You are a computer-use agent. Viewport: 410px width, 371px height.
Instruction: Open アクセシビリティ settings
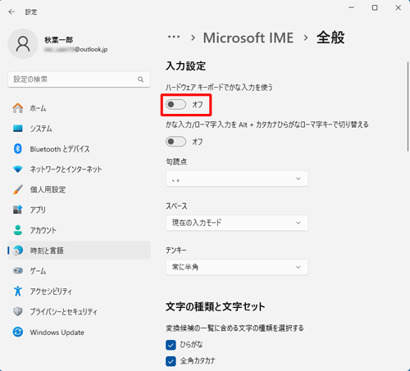[79, 291]
